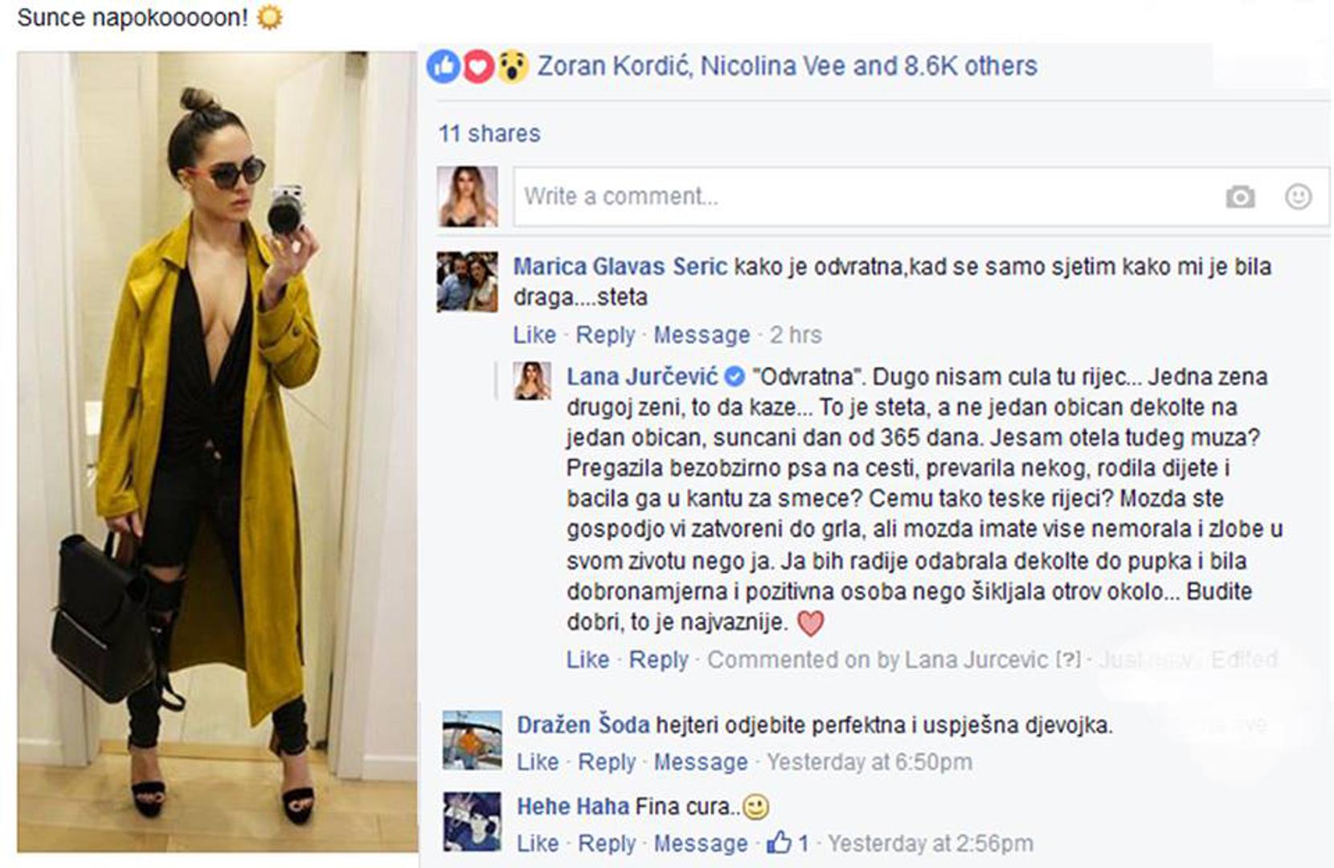Click the camera icon in comment box

[x=1239, y=197]
